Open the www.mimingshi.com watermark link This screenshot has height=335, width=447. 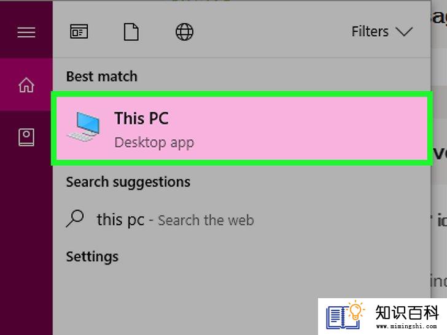[406, 326]
